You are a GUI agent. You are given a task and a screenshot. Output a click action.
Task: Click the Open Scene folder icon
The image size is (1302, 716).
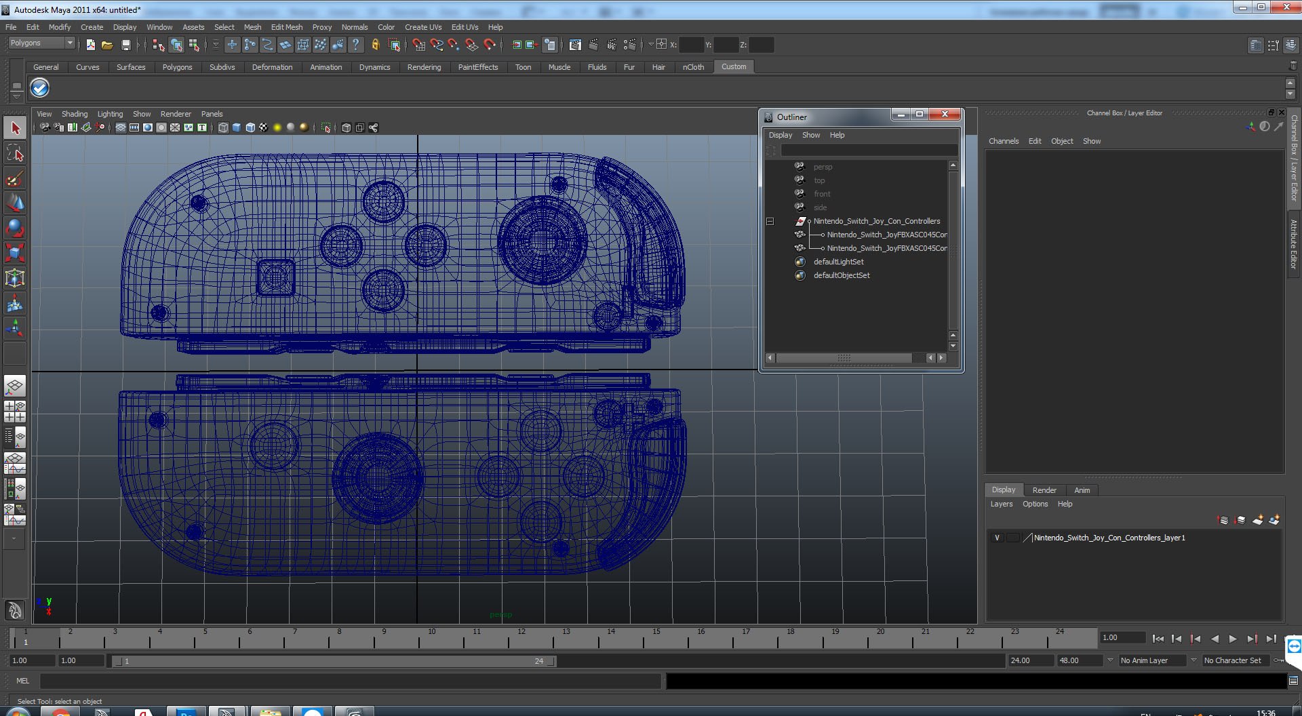(x=107, y=45)
